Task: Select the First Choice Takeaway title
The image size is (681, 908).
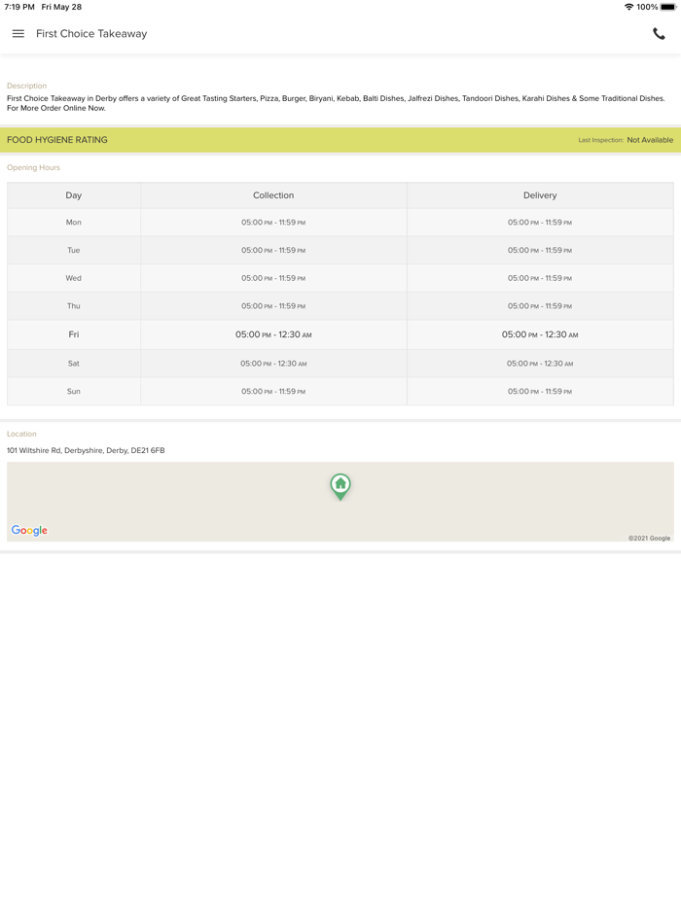Action: [x=91, y=34]
